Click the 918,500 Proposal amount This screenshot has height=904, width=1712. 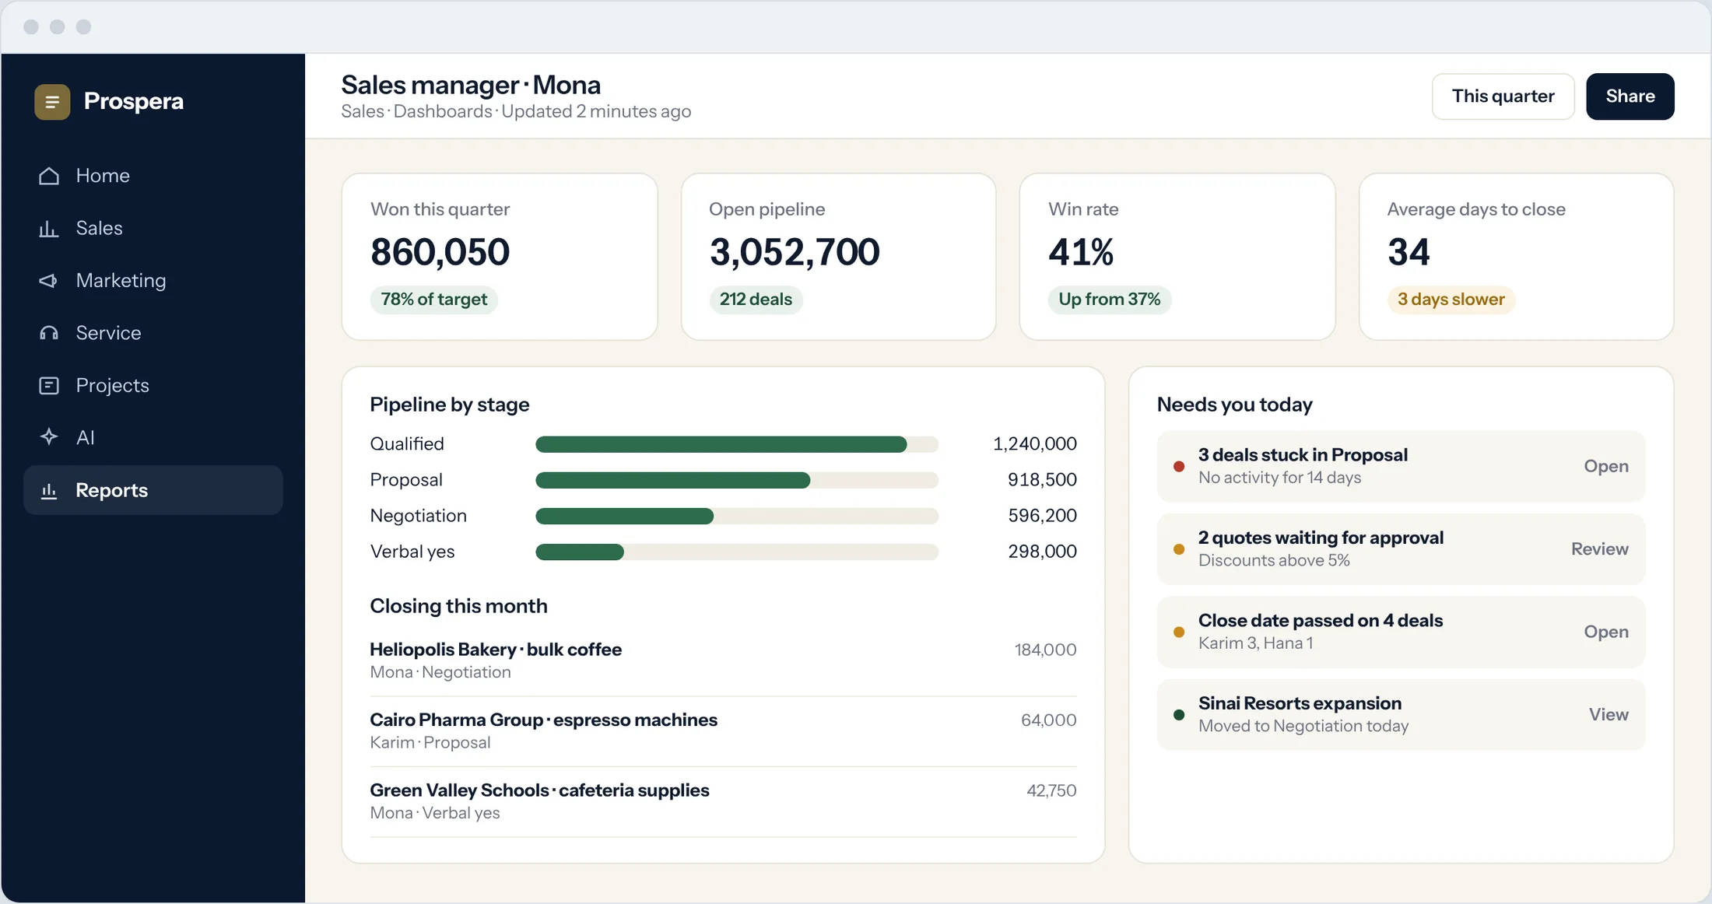pyautogui.click(x=1042, y=480)
